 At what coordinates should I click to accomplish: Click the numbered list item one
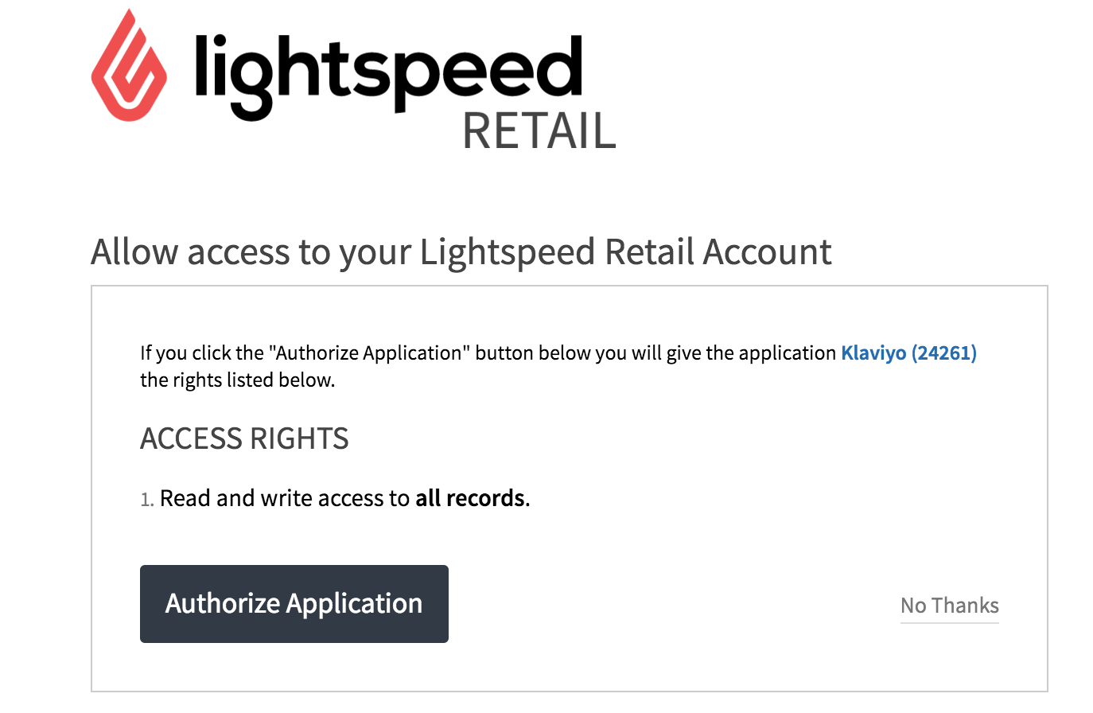(148, 499)
